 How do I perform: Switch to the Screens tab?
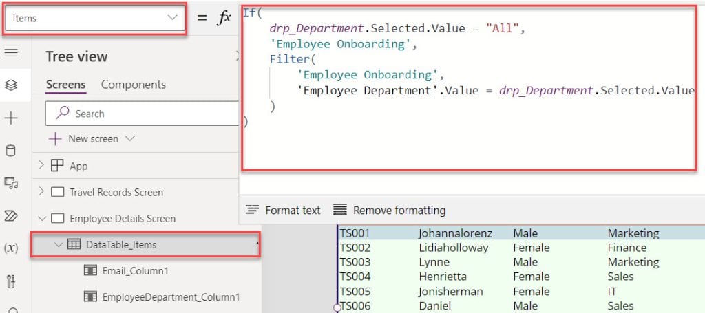65,85
